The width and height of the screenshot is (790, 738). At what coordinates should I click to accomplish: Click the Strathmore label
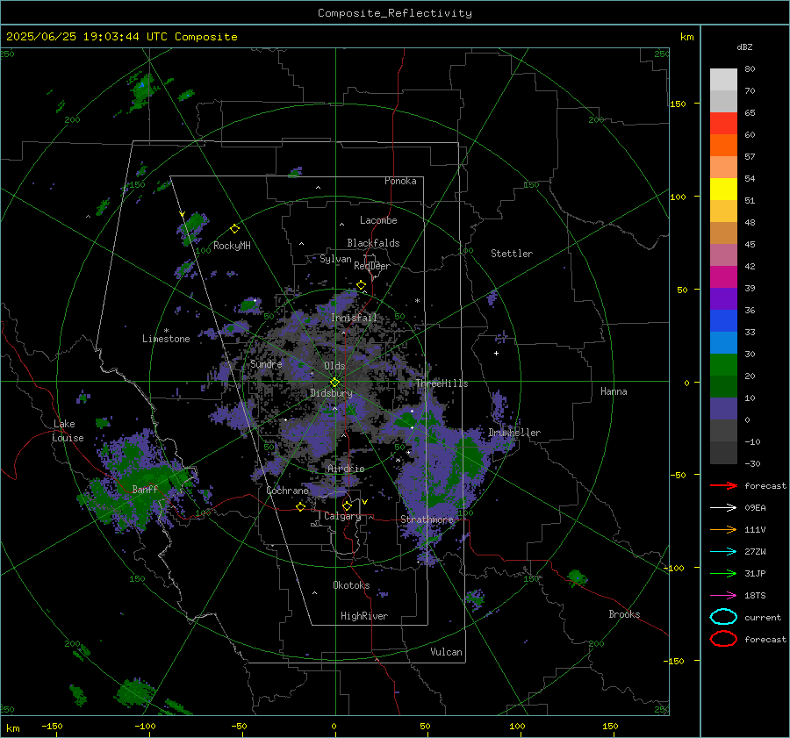427,519
